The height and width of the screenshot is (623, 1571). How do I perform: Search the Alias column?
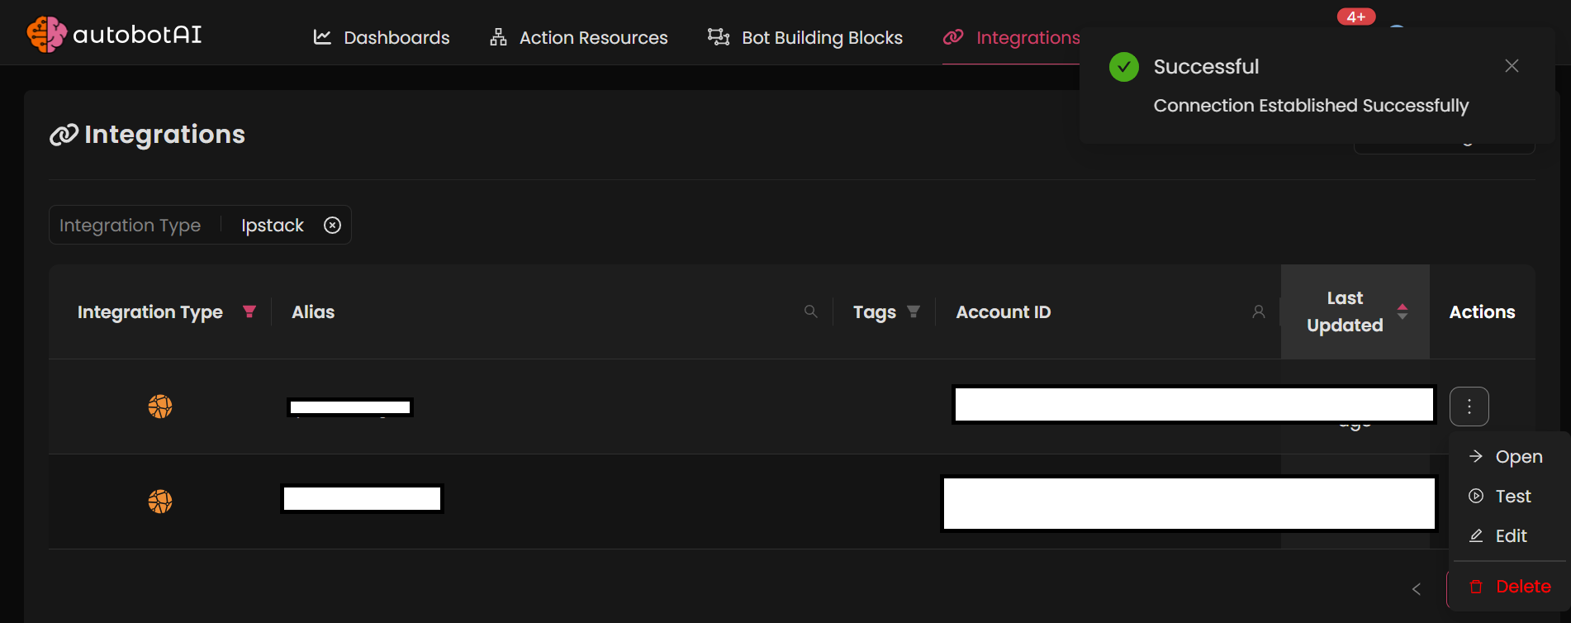(x=811, y=311)
